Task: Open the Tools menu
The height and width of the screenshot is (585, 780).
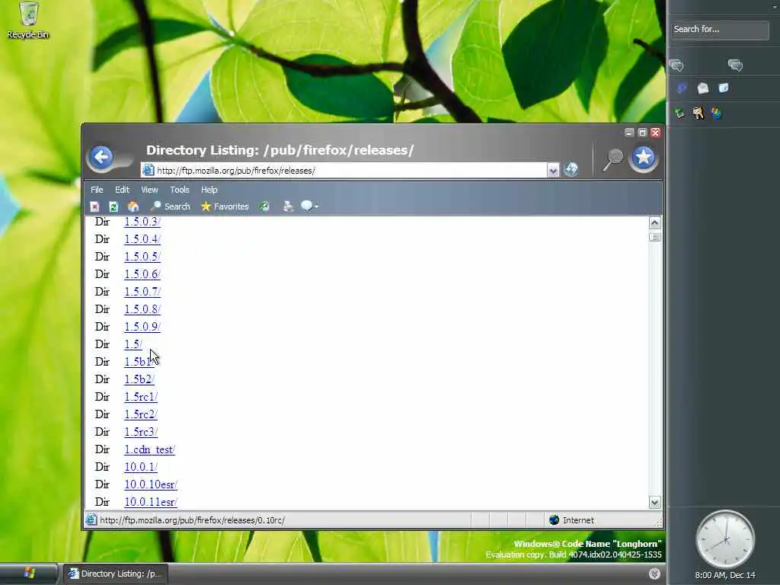Action: [x=180, y=190]
